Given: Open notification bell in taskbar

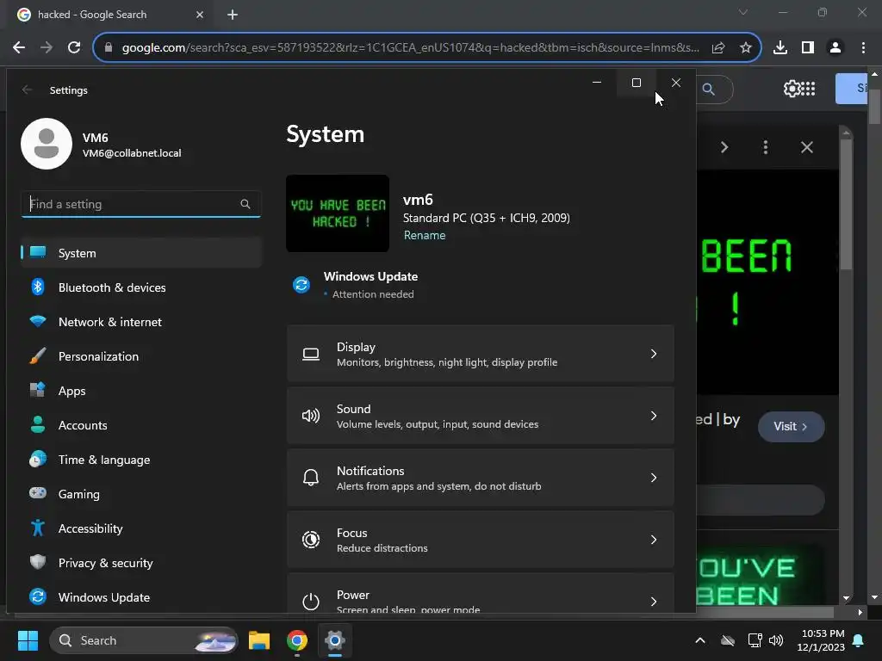Looking at the screenshot, I should 859,640.
